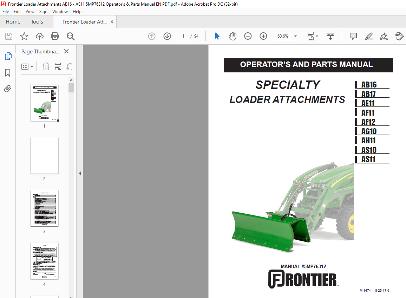Screen dimensions: 406x298
Task: Open the Stamp tool icon
Action: (399, 36)
